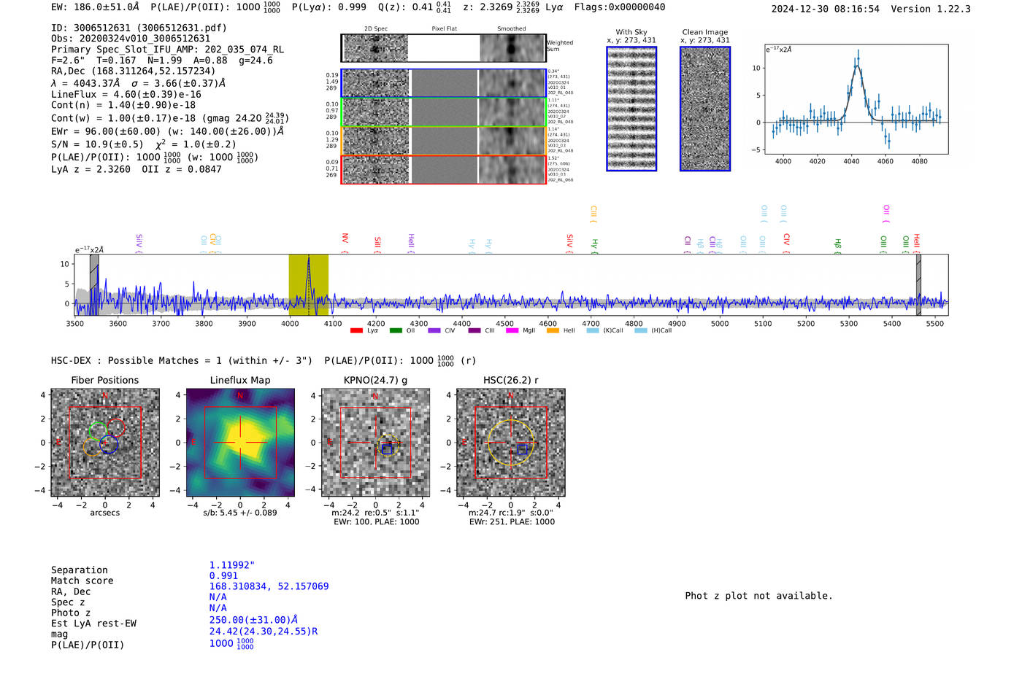Click the Est LyA rest-EW value 250.00(±31.00)Å
Viewport: 1022px width, 695px height.
[253, 620]
